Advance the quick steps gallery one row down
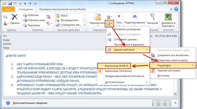This screenshot has width=197, height=109. point(85,20)
